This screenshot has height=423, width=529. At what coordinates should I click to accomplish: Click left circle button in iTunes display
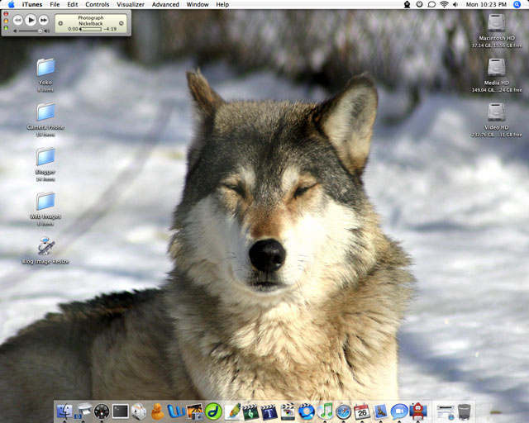click(60, 23)
